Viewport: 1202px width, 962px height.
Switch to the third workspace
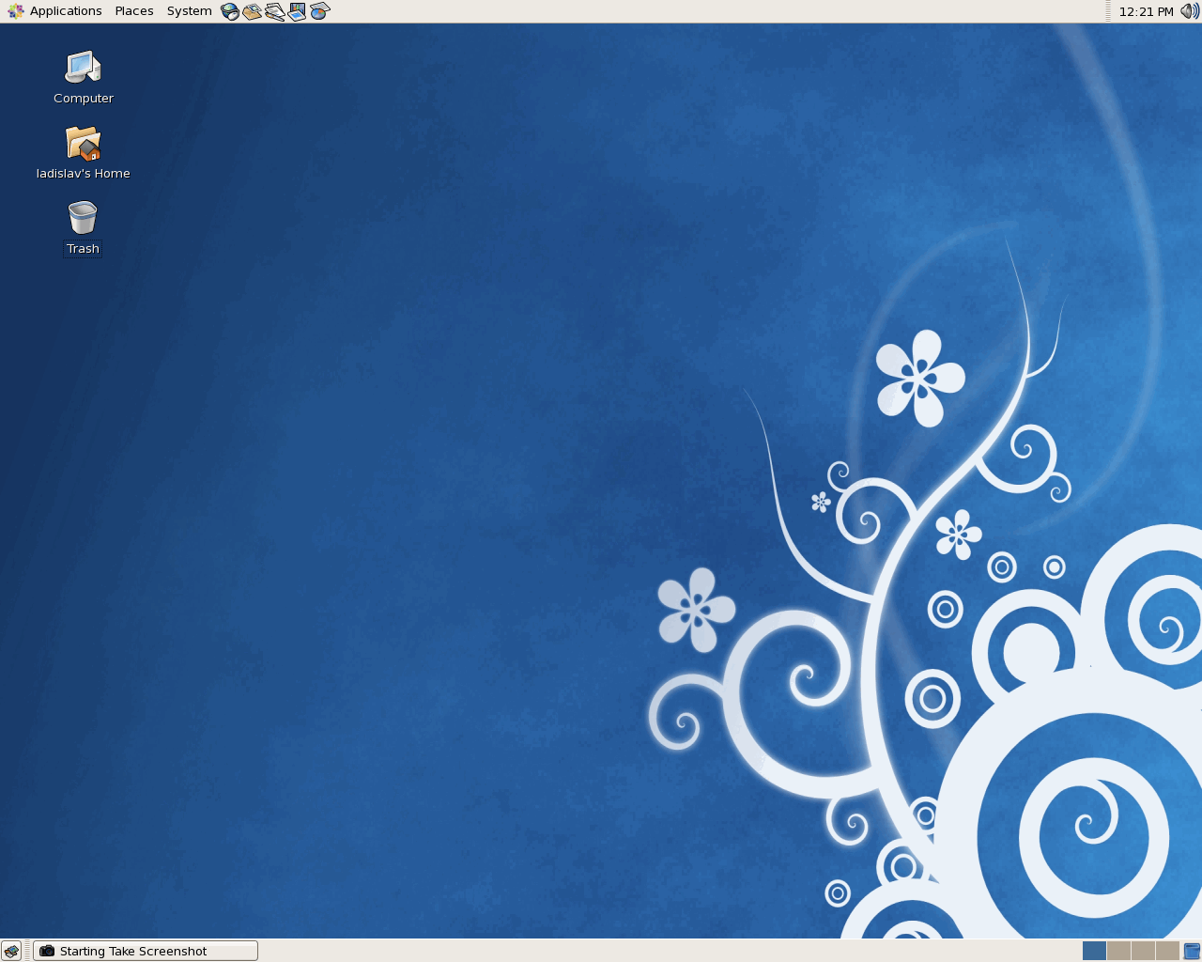(1143, 951)
